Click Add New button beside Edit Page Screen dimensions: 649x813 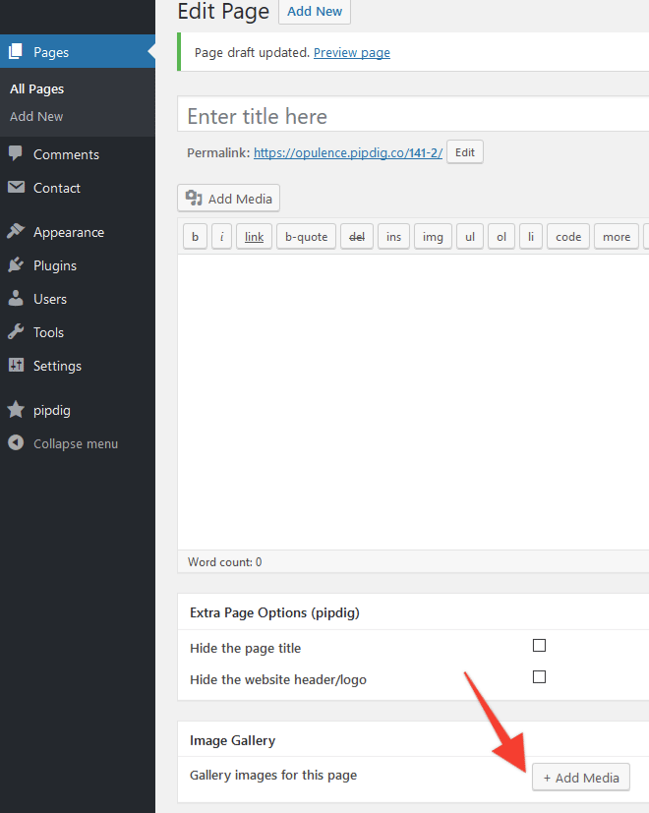click(x=315, y=12)
